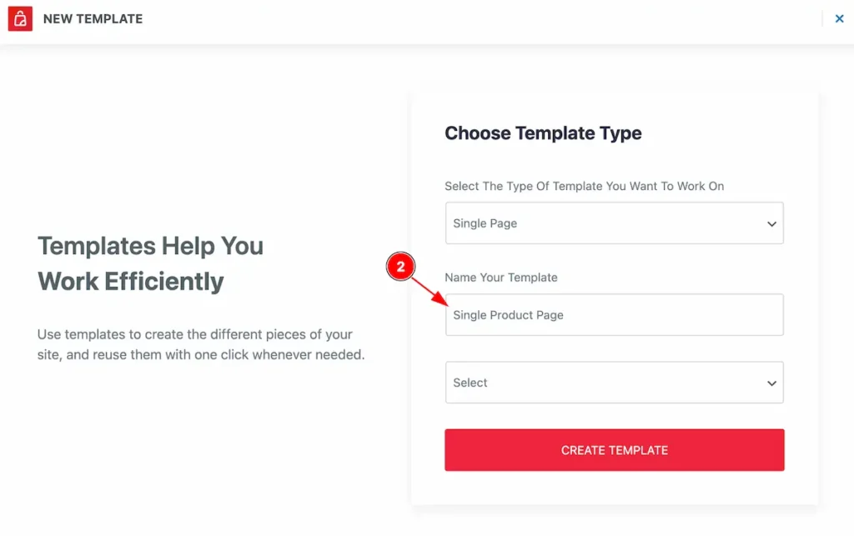This screenshot has width=854, height=536.
Task: Click the chevron on Single Page dropdown
Action: coord(771,223)
